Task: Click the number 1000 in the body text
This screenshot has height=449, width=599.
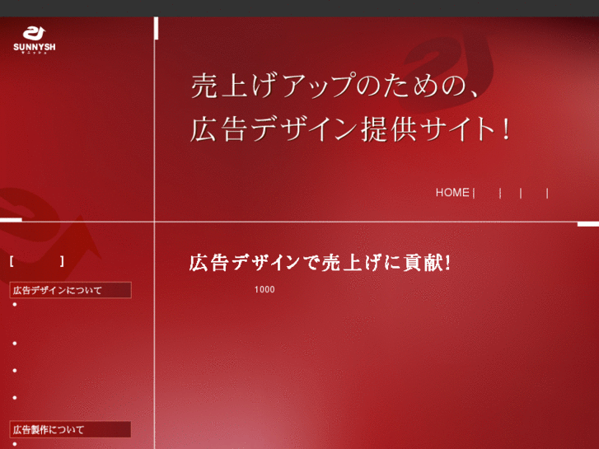Action: pos(264,290)
